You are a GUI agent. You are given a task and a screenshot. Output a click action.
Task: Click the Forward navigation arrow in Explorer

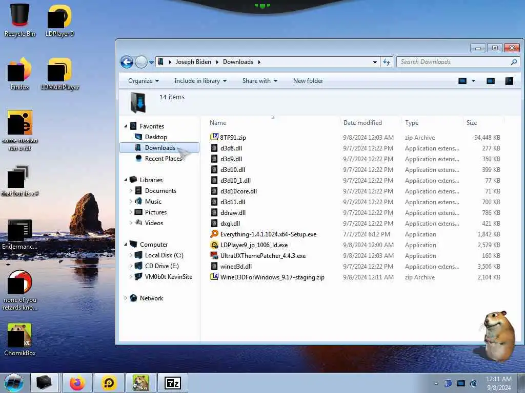pos(141,62)
